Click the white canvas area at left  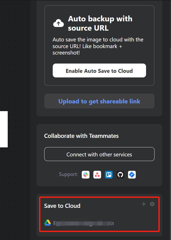pos(4,129)
